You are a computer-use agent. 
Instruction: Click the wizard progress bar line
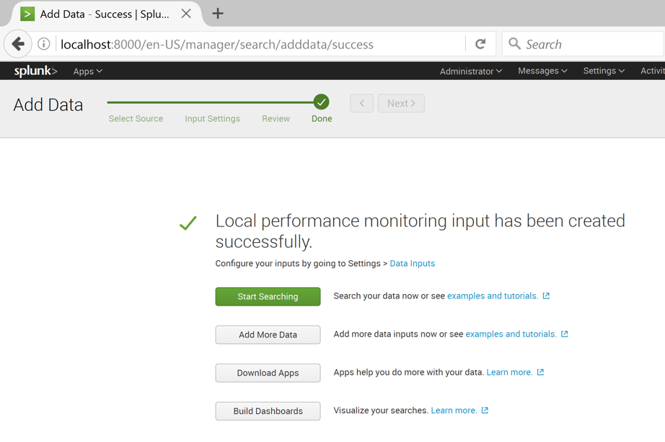(x=211, y=102)
